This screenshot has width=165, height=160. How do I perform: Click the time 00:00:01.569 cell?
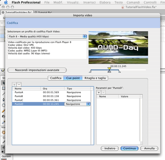click(x=51, y=92)
